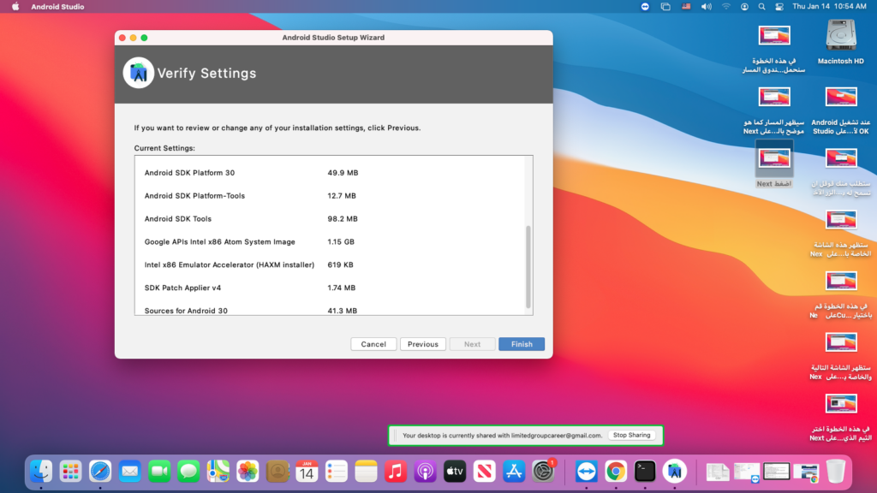Open App Store from the Dock
The width and height of the screenshot is (877, 493).
click(x=514, y=472)
